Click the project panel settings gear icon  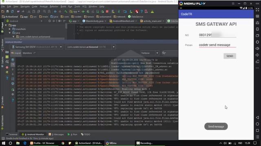(x=60, y=21)
